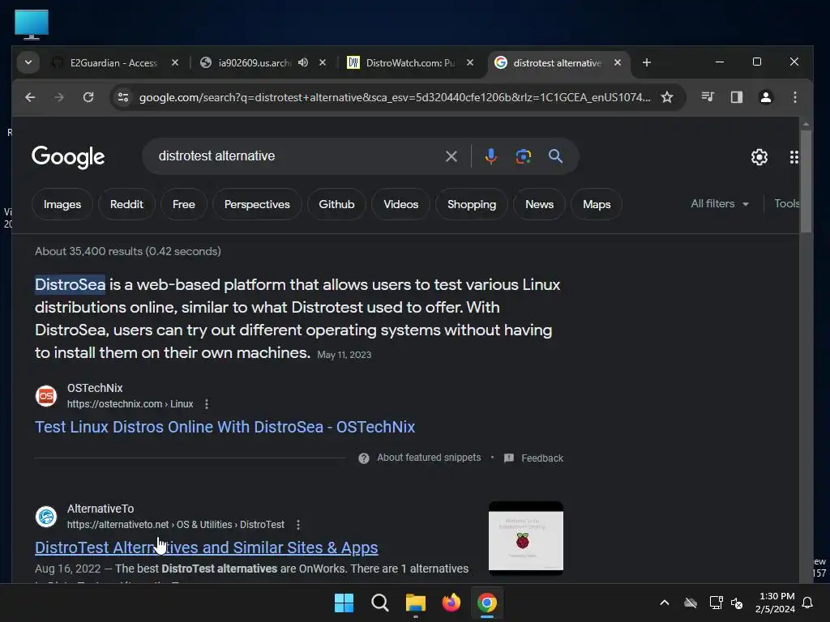
Task: Start voice search with the microphone
Action: coord(490,156)
